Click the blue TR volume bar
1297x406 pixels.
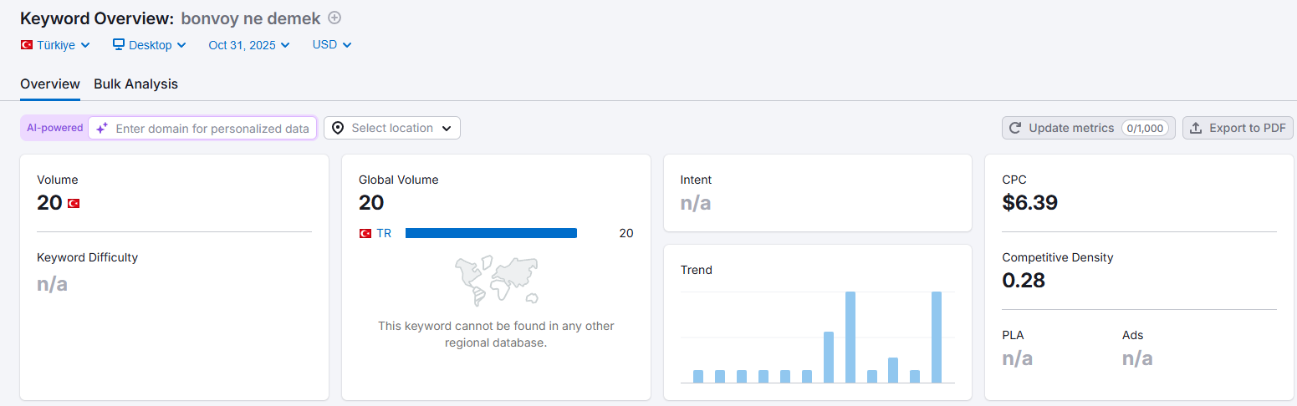click(491, 233)
